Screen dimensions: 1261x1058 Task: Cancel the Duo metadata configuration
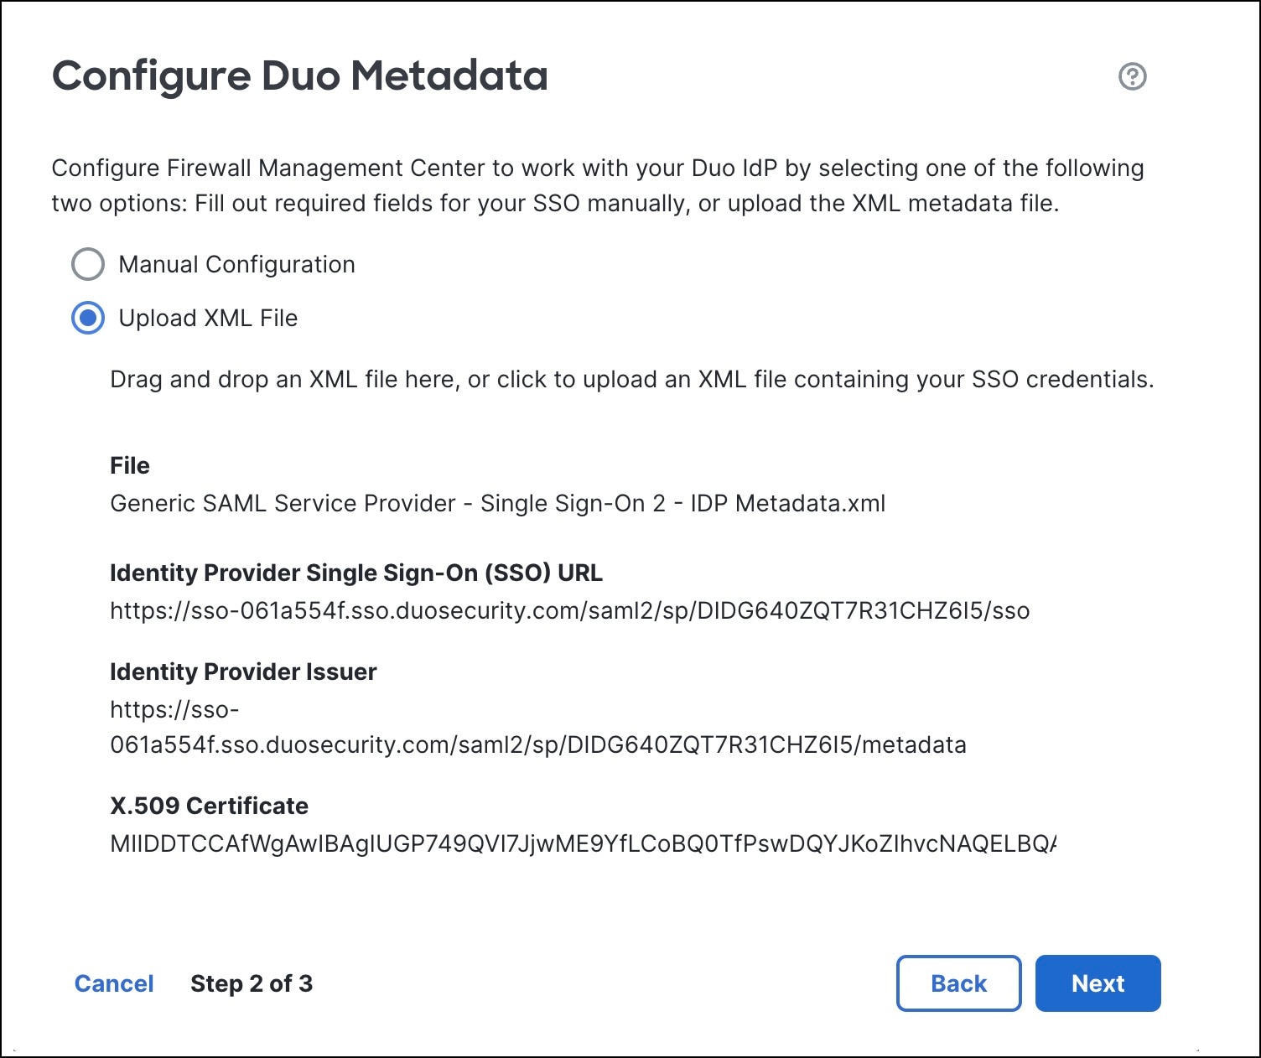114,983
